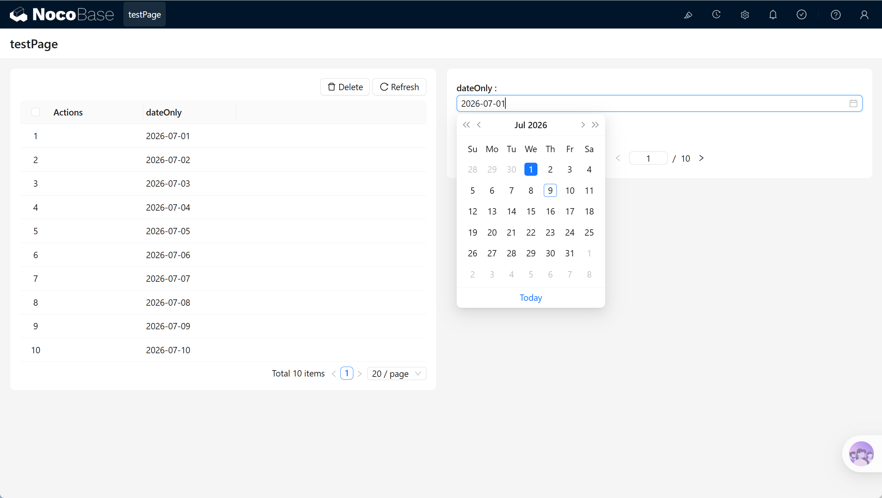Toggle the select-all checkbox in table header

(x=36, y=112)
